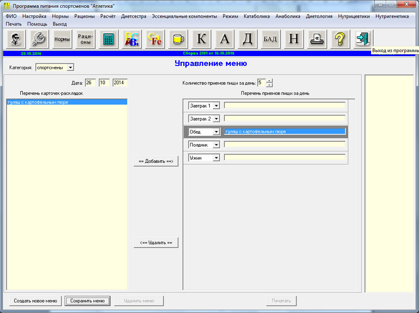This screenshot has width=419, height=313.
Task: Open the beer mug toolbar icon
Action: (178, 39)
